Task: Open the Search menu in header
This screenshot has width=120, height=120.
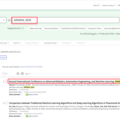Action: click(97, 5)
